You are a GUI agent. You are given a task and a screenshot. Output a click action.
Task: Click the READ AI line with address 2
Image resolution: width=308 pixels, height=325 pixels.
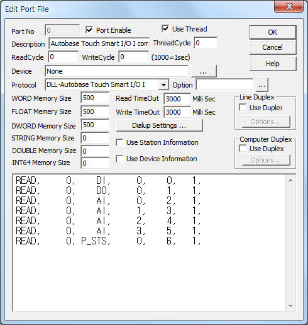108,220
